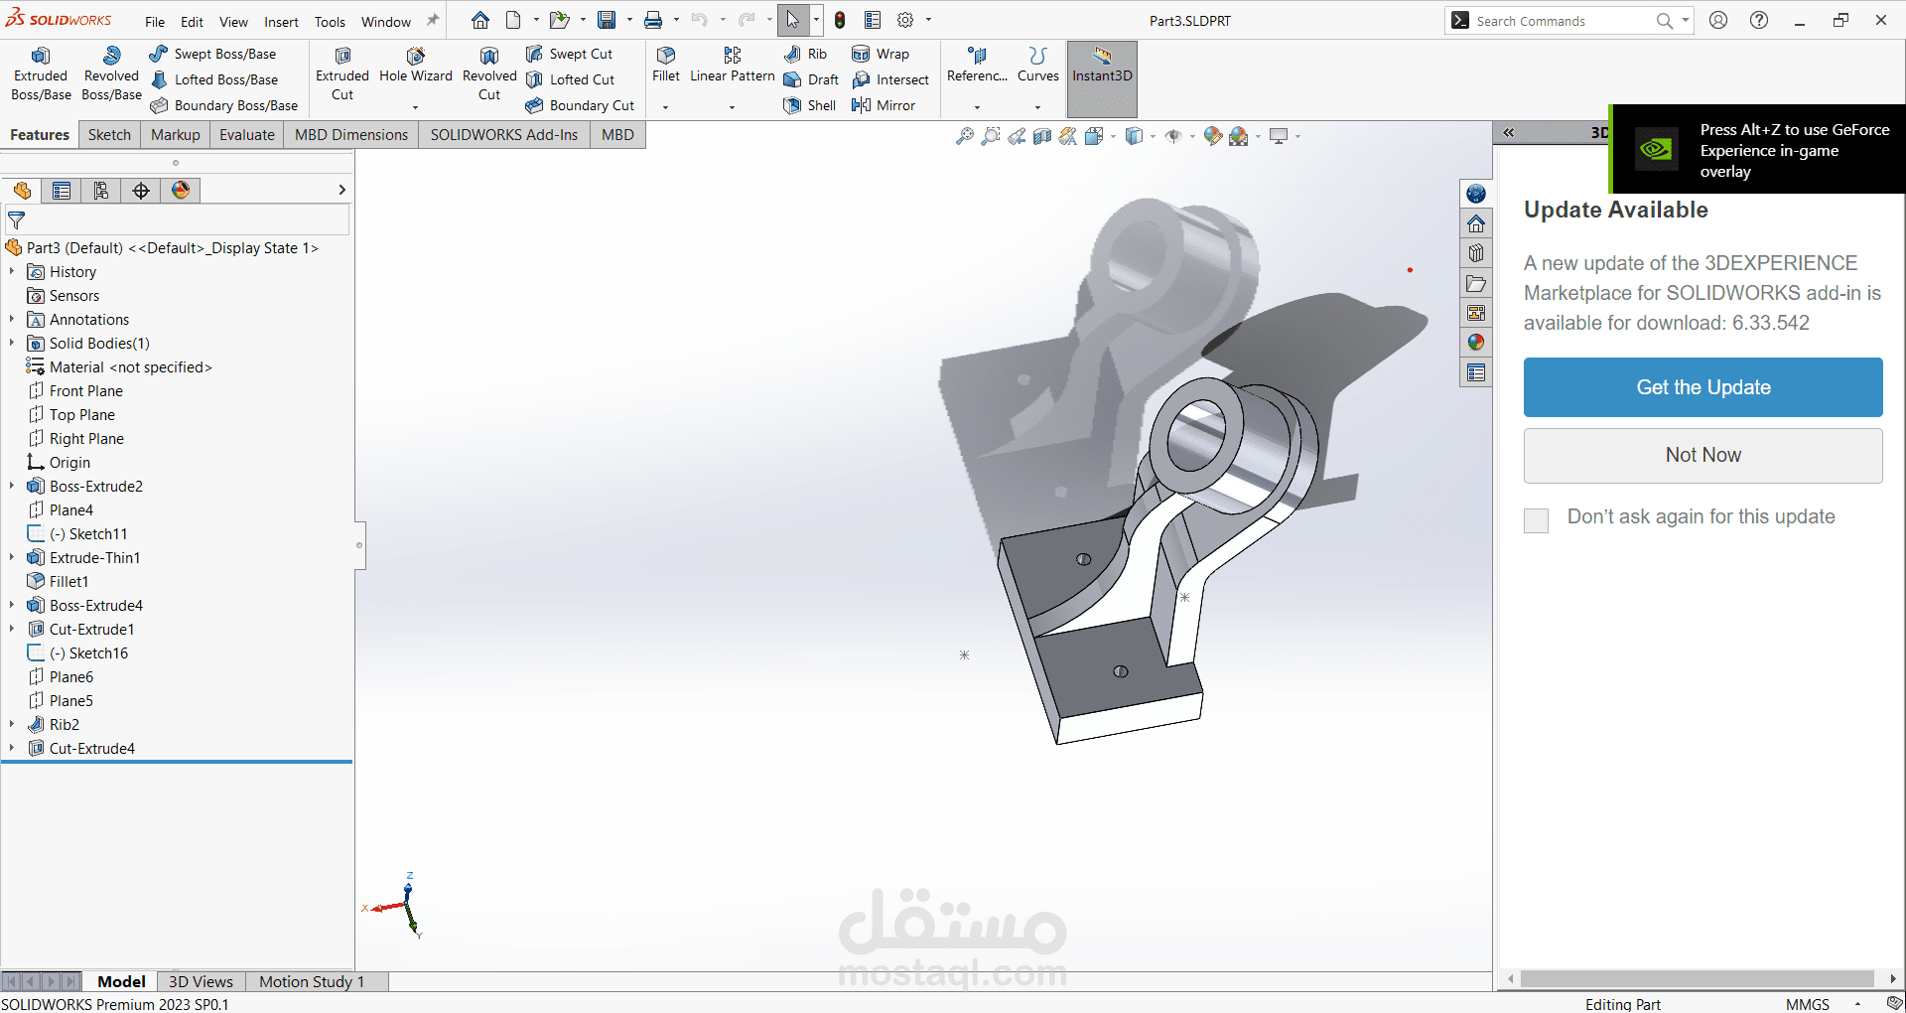
Task: Switch to the Motion Study 1 tab
Action: (x=312, y=981)
